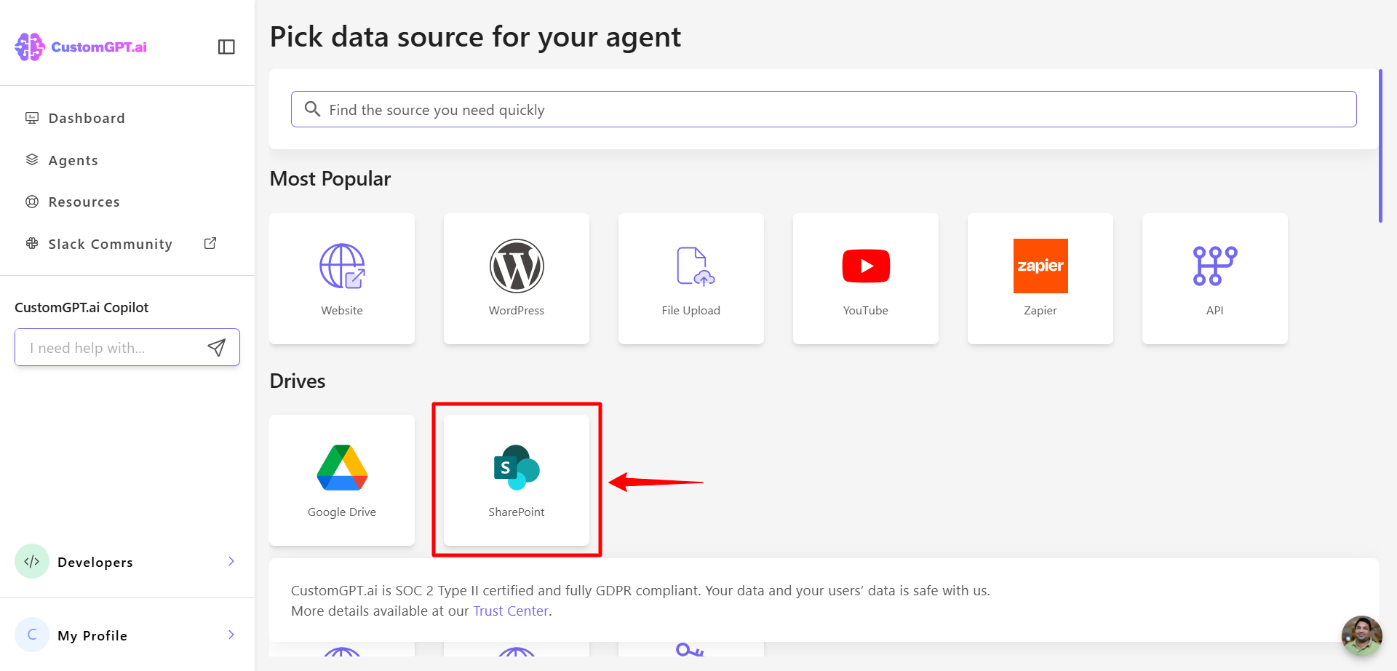Click the 'Pick data source for your agent' title
The width and height of the screenshot is (1397, 671).
tap(475, 36)
